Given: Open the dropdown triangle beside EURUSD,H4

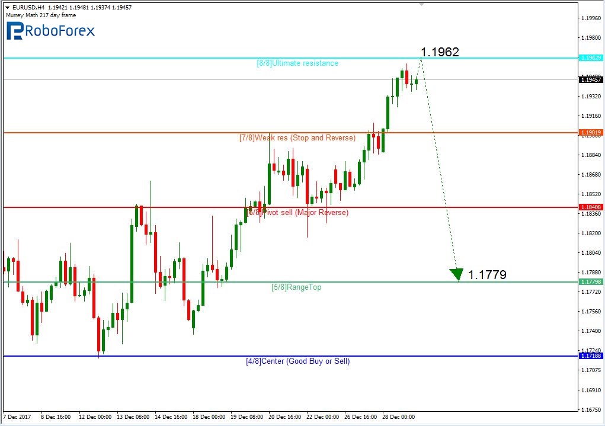Looking at the screenshot, I should 7,8.
